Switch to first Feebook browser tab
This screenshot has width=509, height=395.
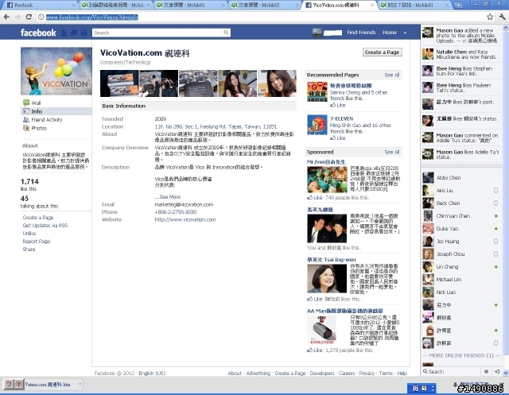(41, 5)
